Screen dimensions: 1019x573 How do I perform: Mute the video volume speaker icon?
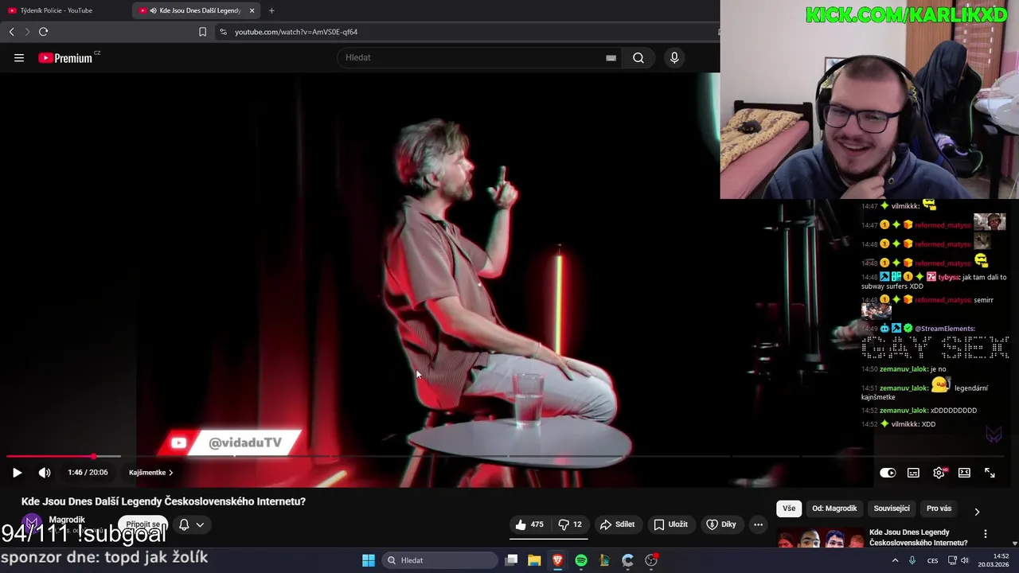(45, 472)
